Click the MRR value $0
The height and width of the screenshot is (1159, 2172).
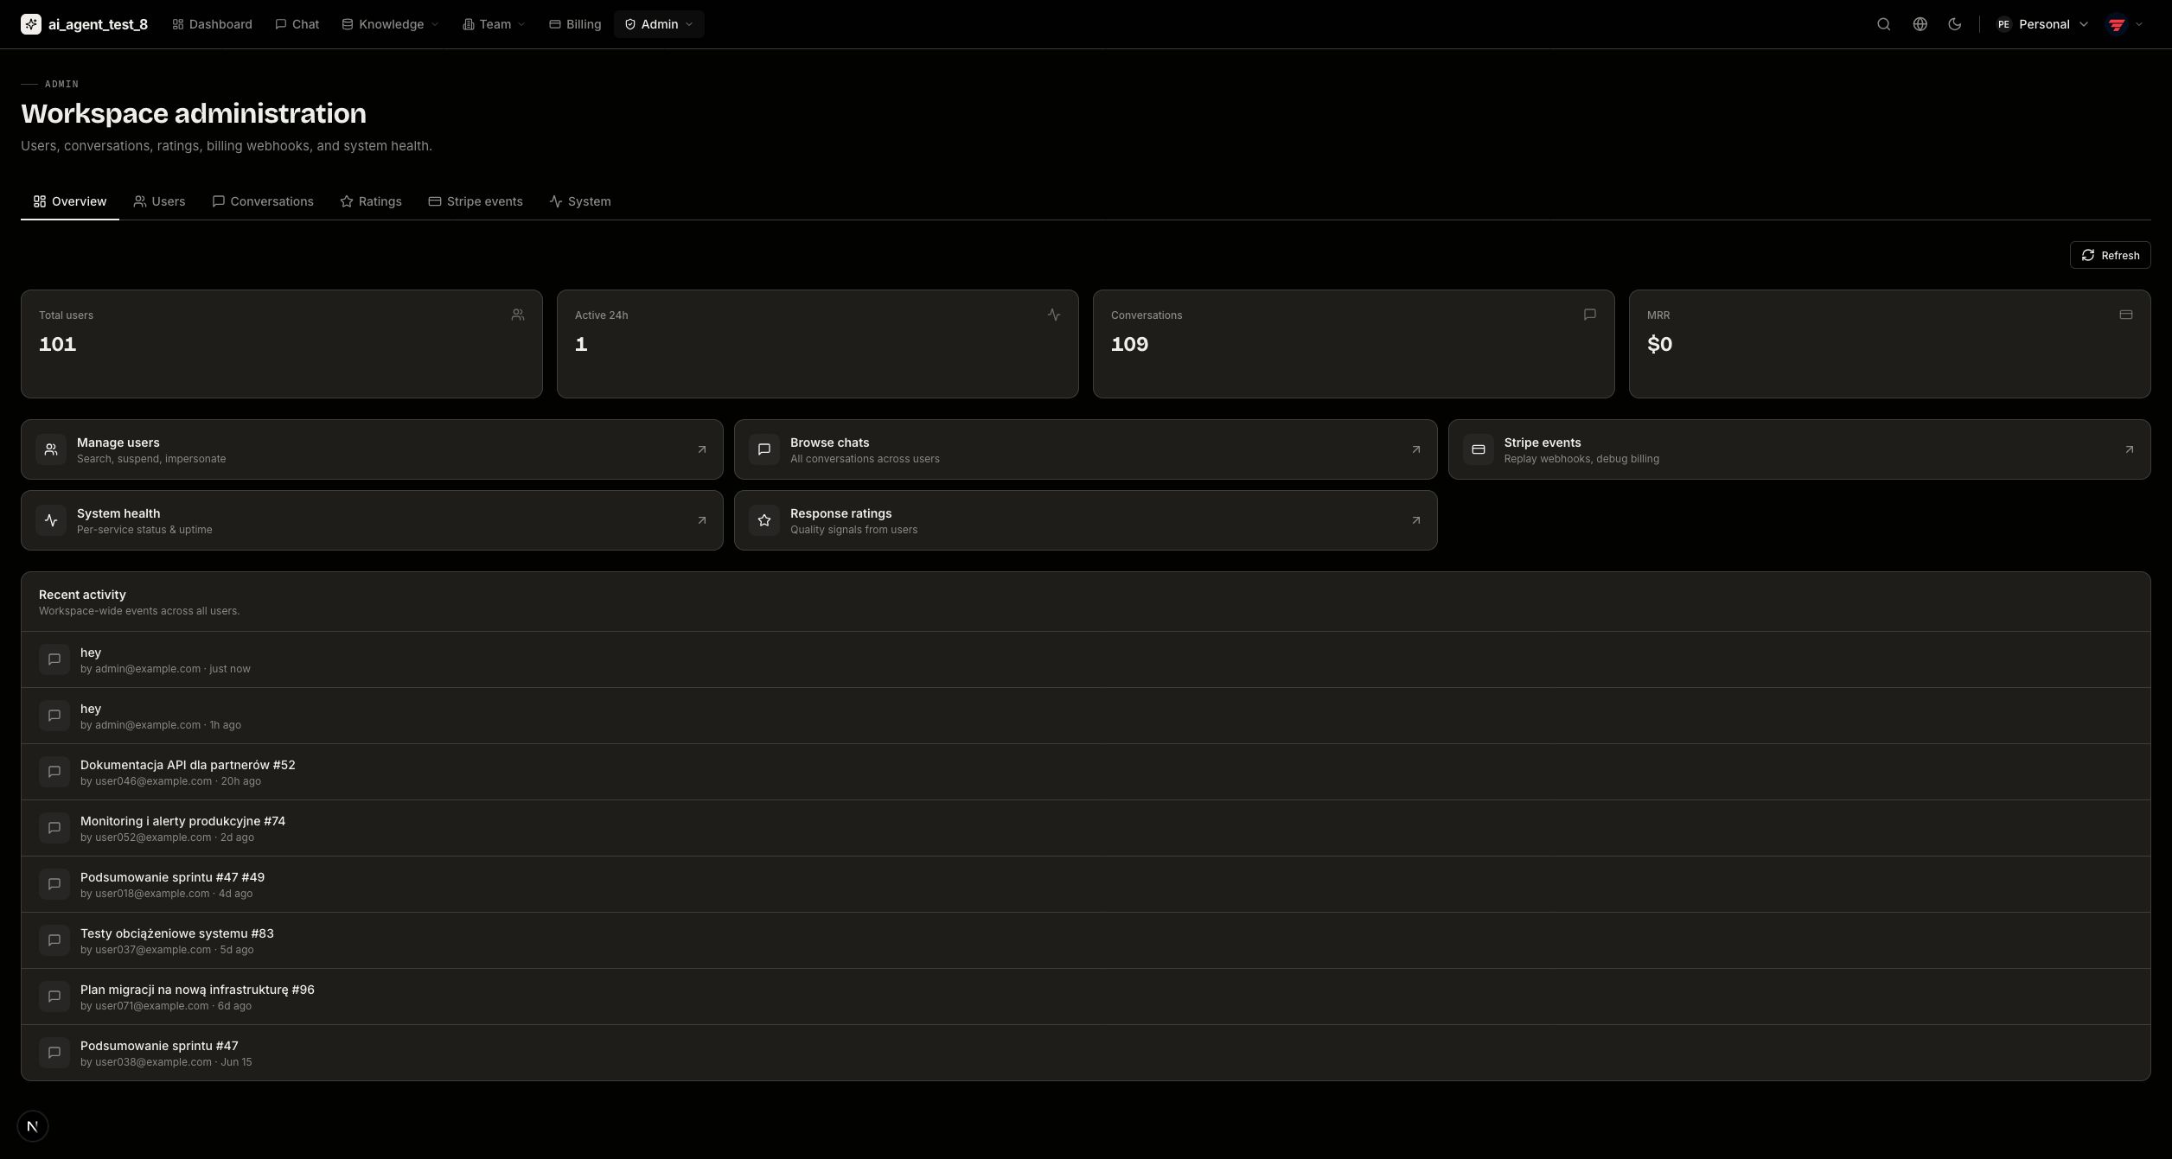tap(1659, 344)
